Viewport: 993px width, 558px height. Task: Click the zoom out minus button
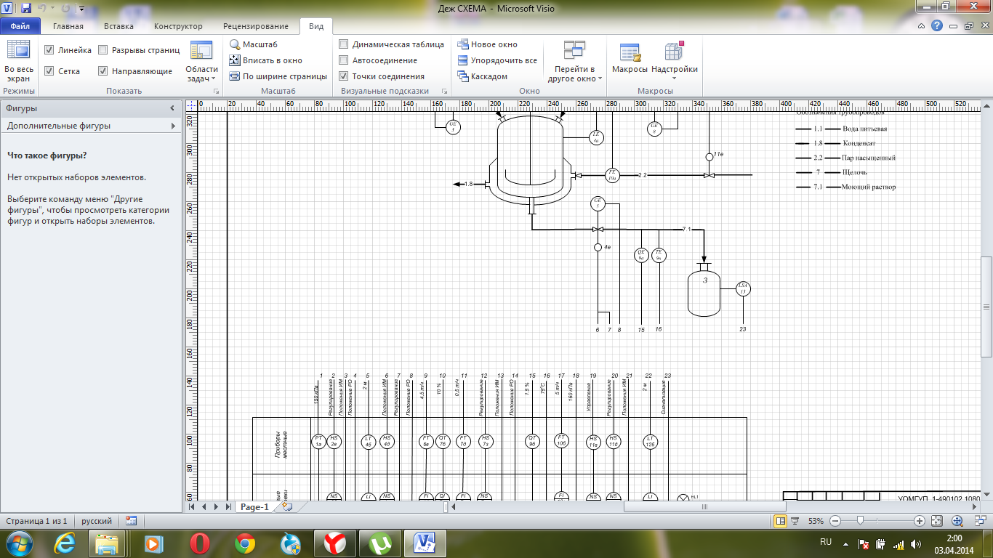(x=835, y=521)
